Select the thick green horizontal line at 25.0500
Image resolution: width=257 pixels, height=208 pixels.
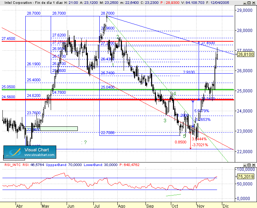[x=118, y=90]
